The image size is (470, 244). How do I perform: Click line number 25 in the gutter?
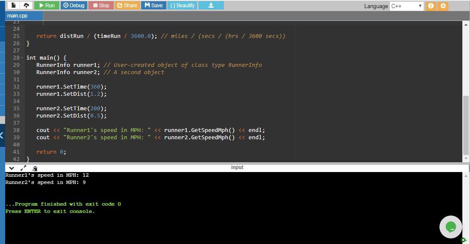(x=16, y=36)
